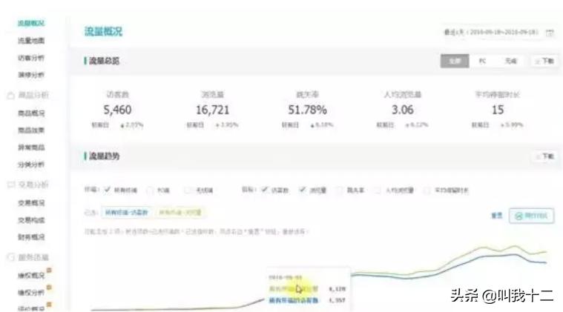Viewport: 563px width, 312px height.
Task: Enable the 跳失率 indicator checkbox
Action: coord(339,190)
